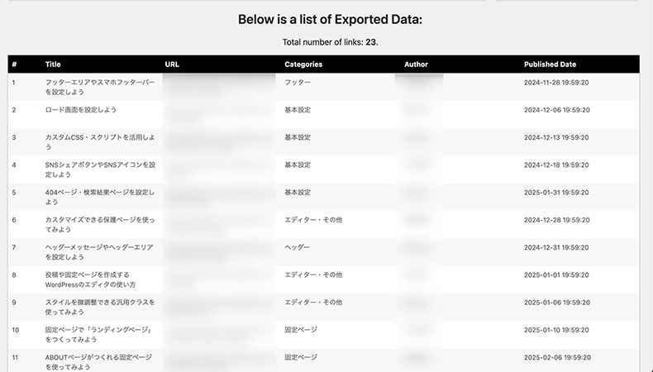The image size is (653, 372).
Task: Click the "固定ページ" category in row 10
Action: (301, 330)
